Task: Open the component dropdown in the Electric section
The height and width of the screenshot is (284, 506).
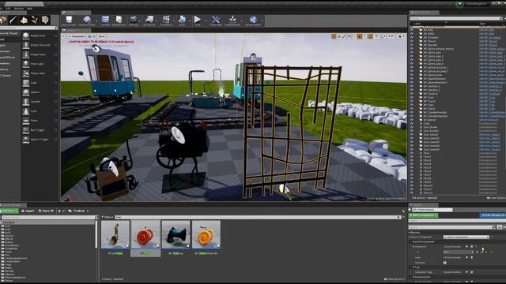Action: coord(466,237)
